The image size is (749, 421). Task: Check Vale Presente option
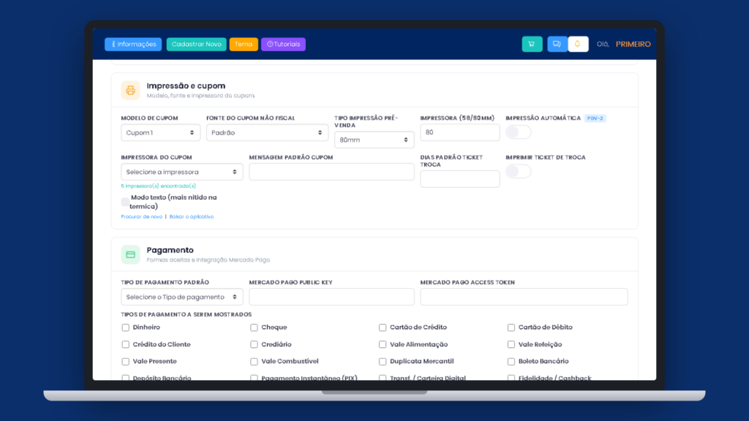126,362
